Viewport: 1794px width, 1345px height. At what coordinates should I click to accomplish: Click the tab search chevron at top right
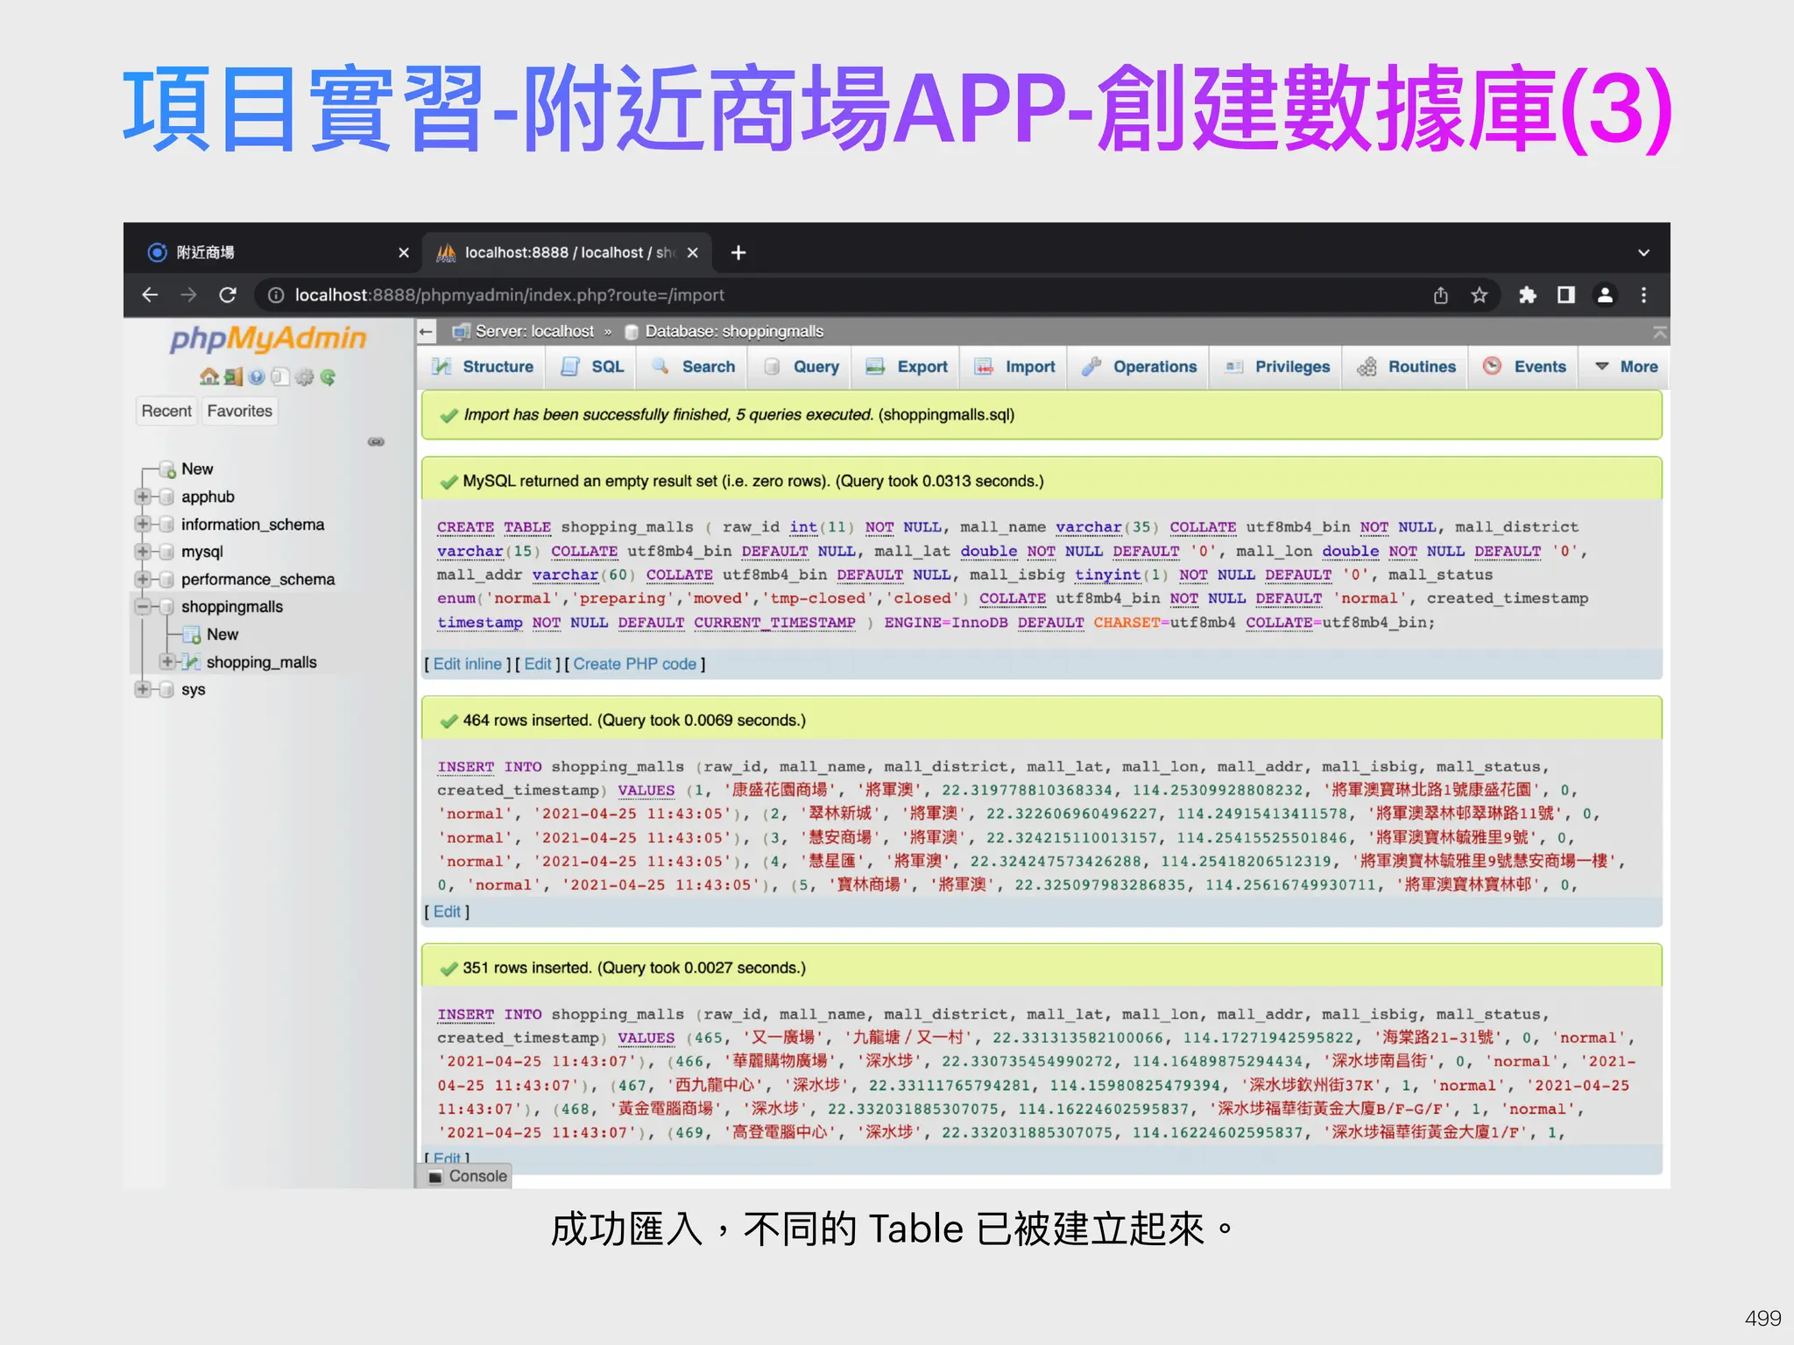pos(1643,253)
